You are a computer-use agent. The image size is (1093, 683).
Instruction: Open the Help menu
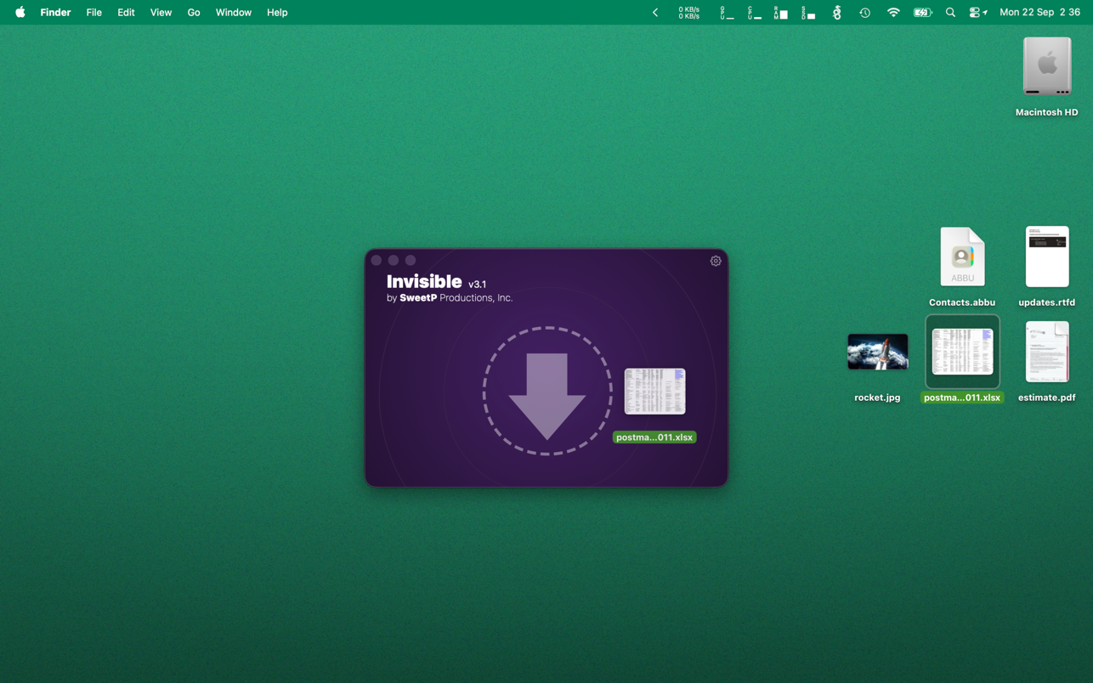coord(277,13)
